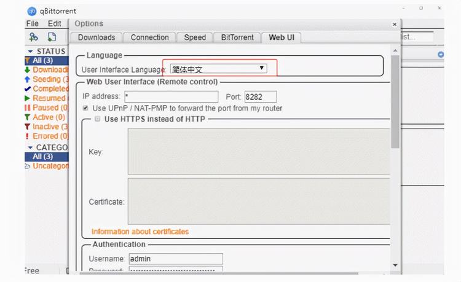Switch to the Downloads tab
Image resolution: width=461 pixels, height=282 pixels.
click(x=97, y=37)
